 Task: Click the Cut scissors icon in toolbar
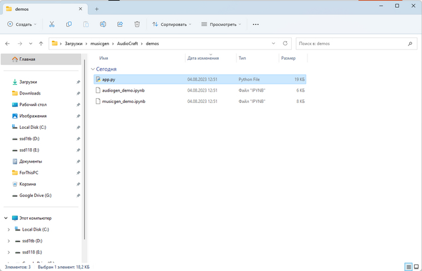tap(52, 24)
